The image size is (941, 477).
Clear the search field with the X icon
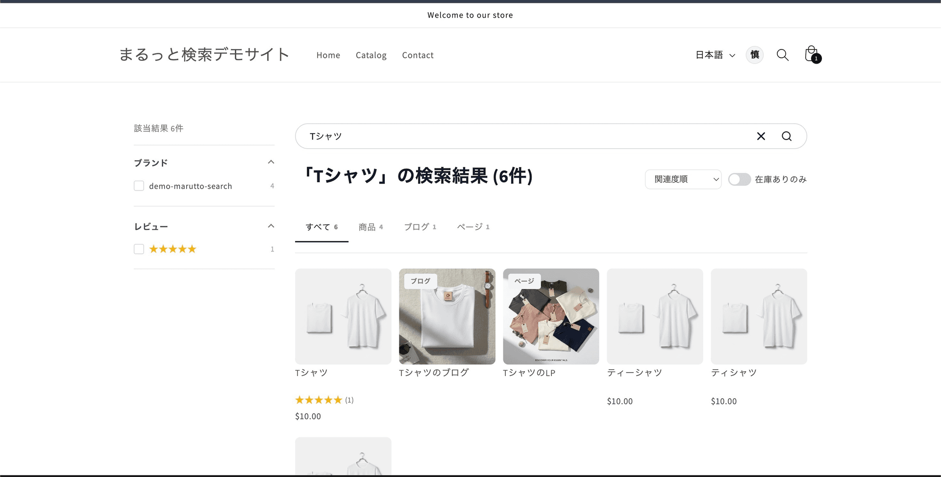coord(761,136)
